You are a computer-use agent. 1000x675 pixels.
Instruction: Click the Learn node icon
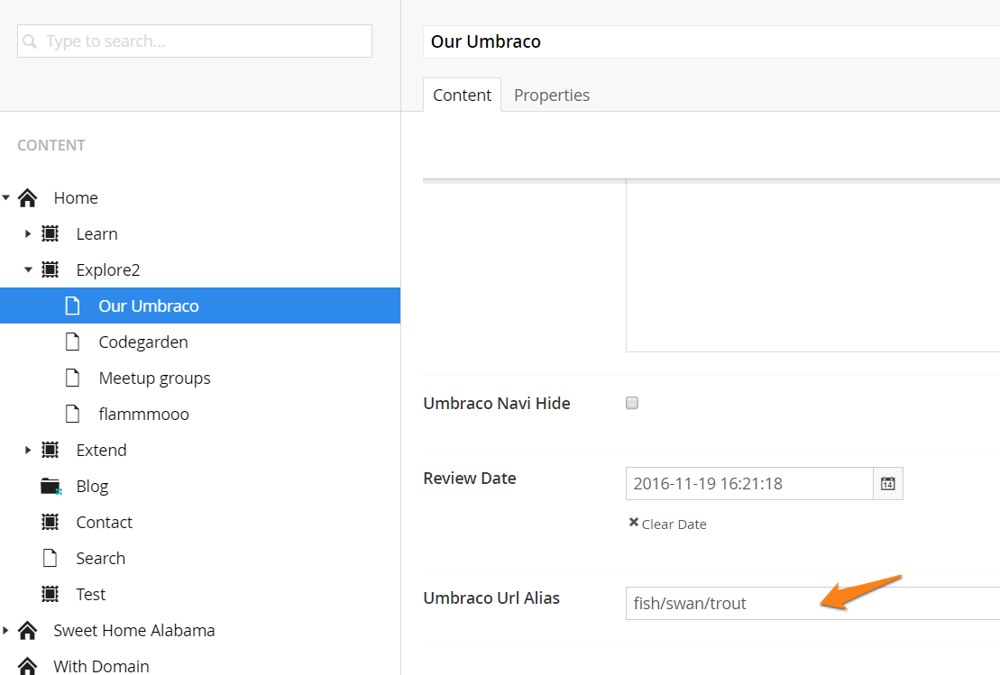50,234
